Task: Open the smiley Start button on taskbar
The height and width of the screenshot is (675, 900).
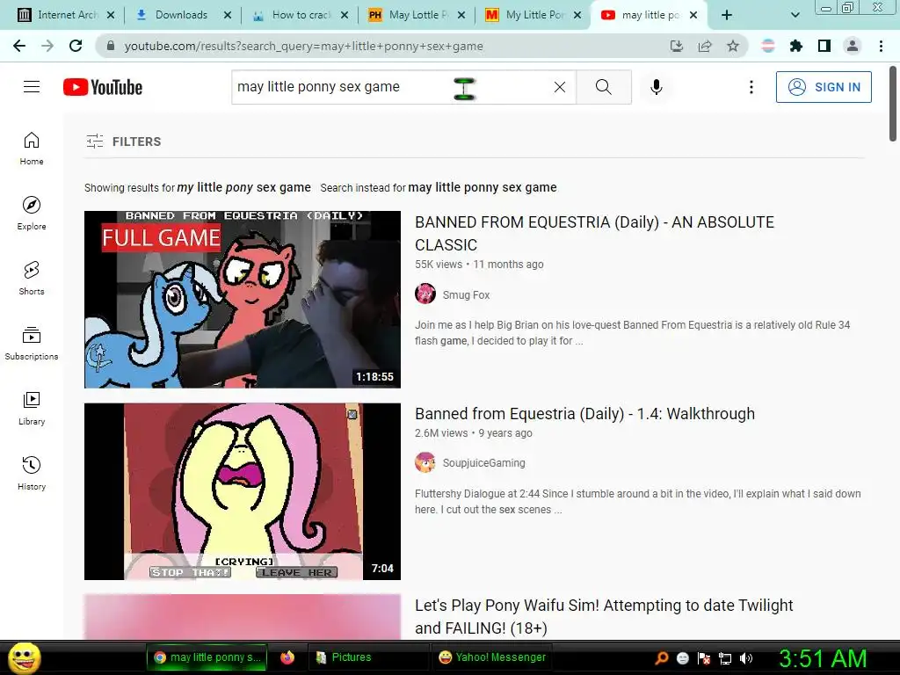Action: click(24, 657)
